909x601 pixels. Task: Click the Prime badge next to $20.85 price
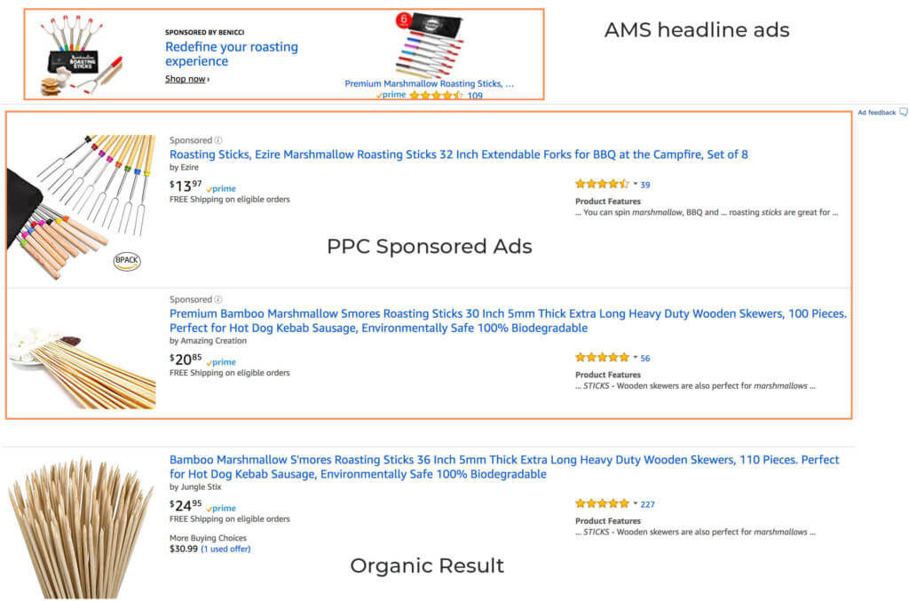[221, 362]
